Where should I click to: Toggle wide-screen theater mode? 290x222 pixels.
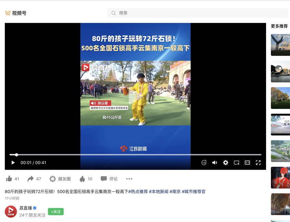coord(247,163)
